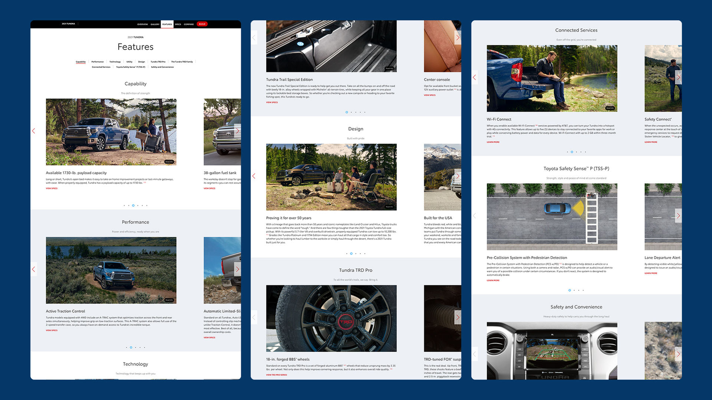Image resolution: width=712 pixels, height=400 pixels.
Task: Click Learn More under Wi-Fi Connect
Action: point(493,142)
